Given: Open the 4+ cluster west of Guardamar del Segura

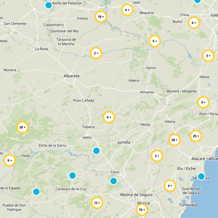Looking at the screenshot, I should point(170,186).
